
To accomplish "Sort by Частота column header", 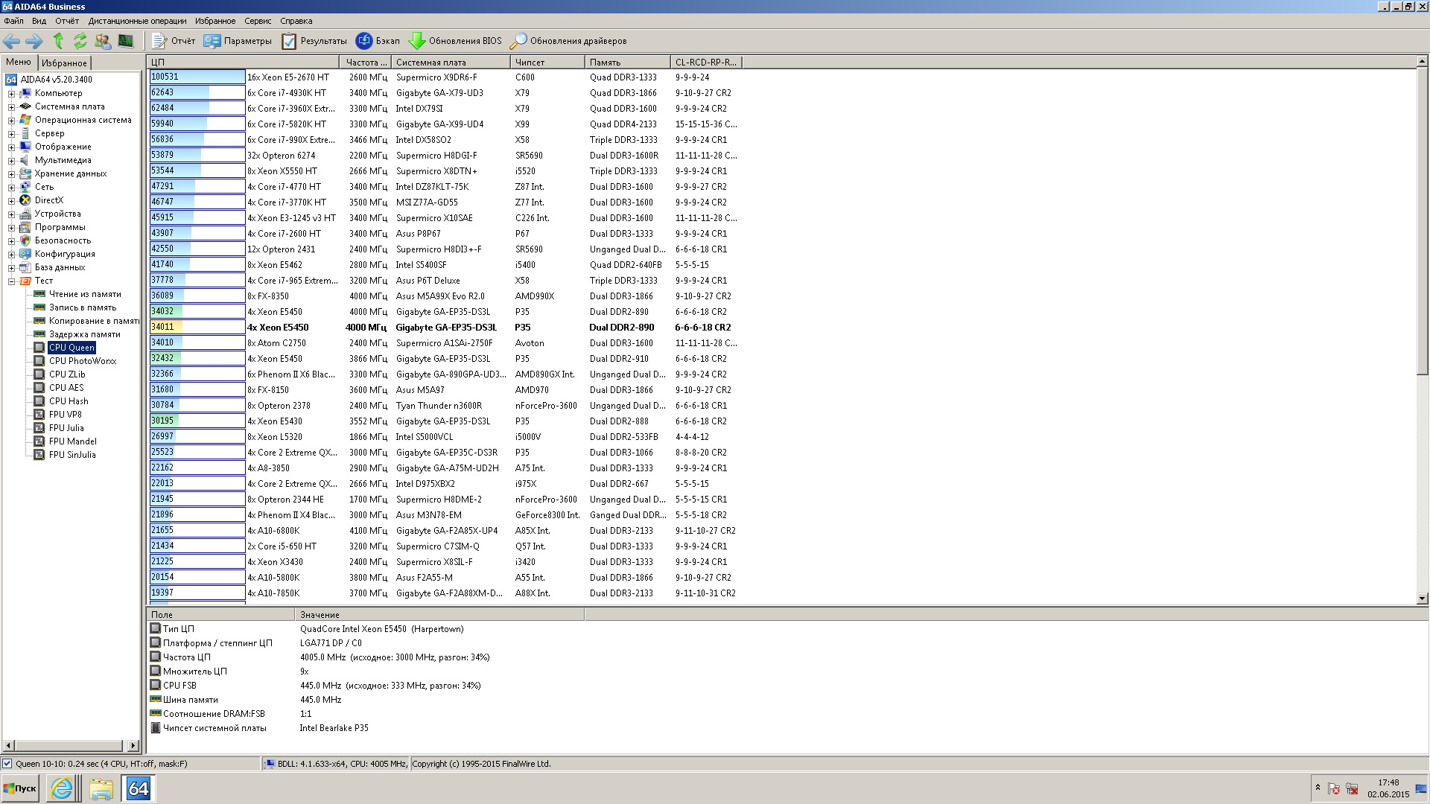I will (365, 63).
